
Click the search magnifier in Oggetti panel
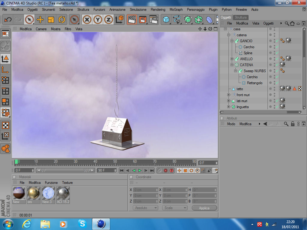pyautogui.click(x=287, y=23)
